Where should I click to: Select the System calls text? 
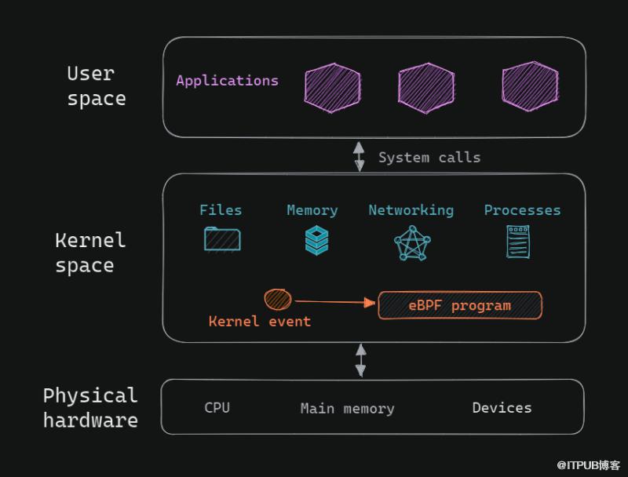click(x=429, y=157)
